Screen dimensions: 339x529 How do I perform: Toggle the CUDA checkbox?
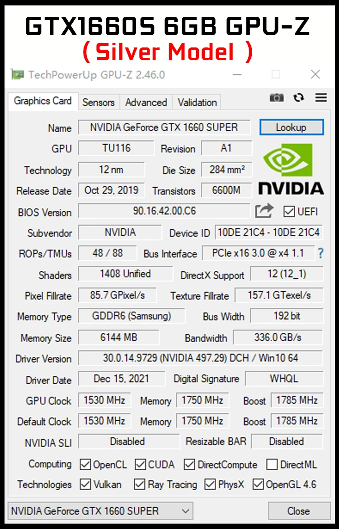(140, 464)
